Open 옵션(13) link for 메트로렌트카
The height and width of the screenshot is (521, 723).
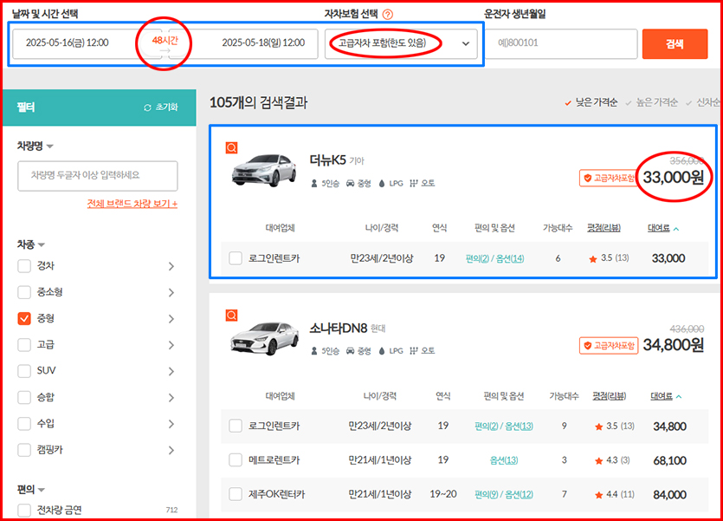click(x=504, y=460)
